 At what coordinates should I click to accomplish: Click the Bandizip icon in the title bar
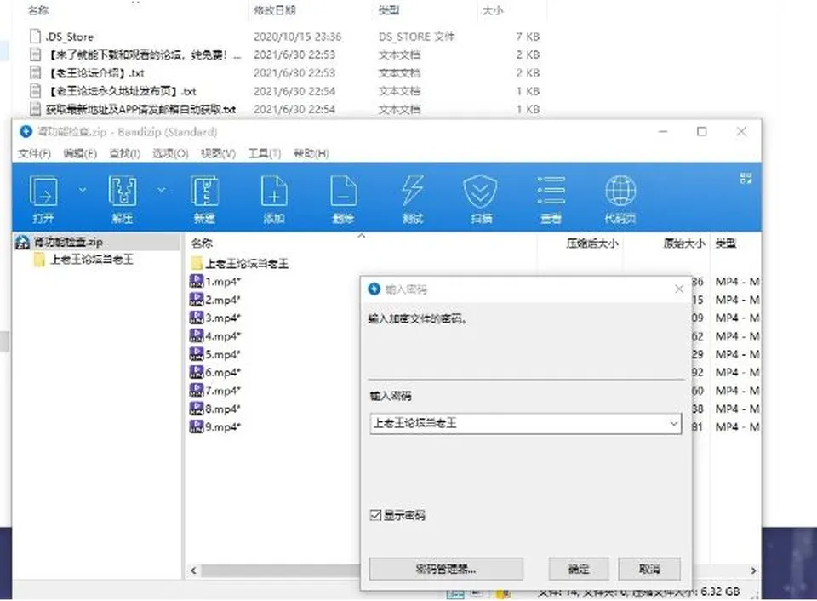[26, 131]
